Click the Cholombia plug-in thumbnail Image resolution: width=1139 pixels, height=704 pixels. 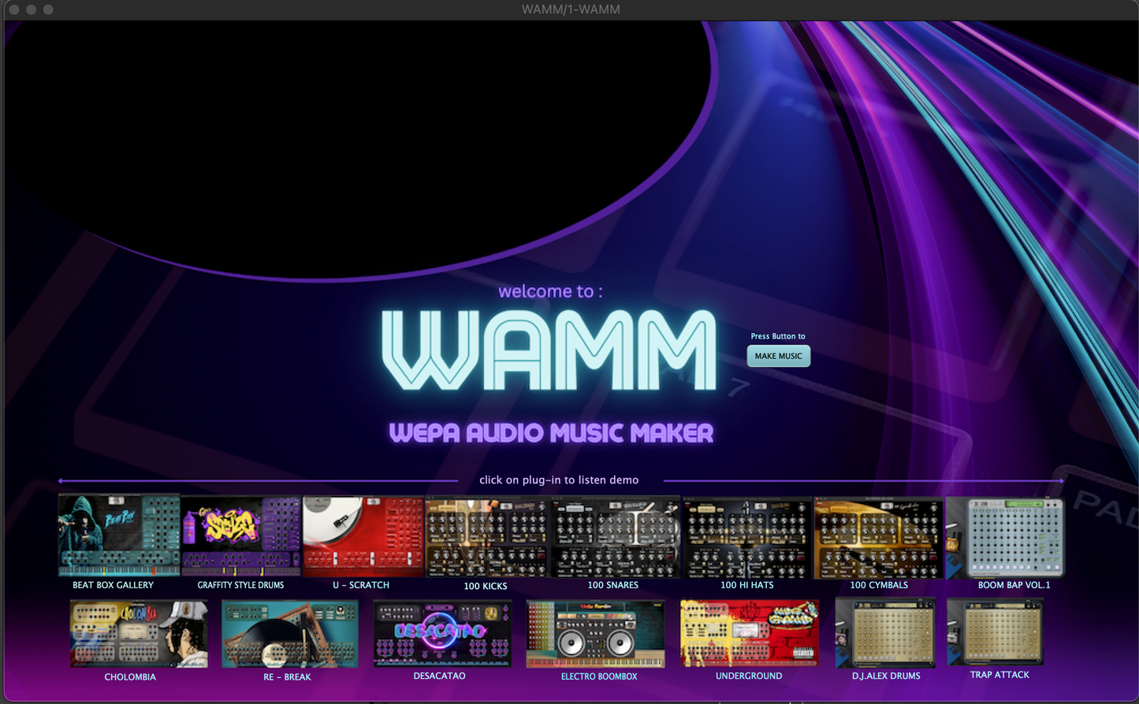click(139, 634)
